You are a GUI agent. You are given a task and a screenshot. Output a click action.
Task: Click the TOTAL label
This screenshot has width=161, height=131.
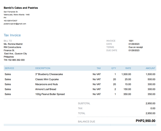[x=82, y=113]
